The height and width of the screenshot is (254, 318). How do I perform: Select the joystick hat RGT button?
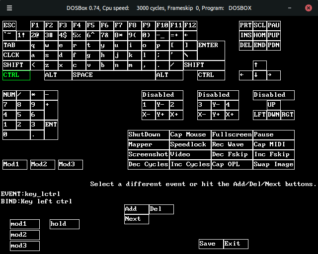tap(288, 115)
